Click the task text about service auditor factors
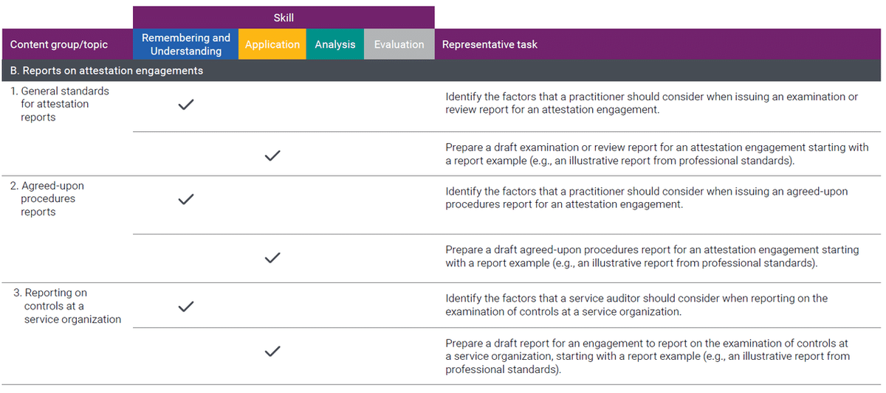The width and height of the screenshot is (886, 393). tap(636, 305)
